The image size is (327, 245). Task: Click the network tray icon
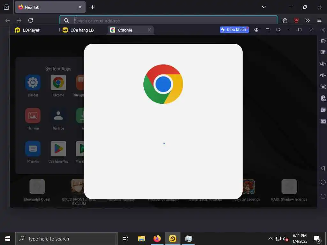tap(278, 239)
